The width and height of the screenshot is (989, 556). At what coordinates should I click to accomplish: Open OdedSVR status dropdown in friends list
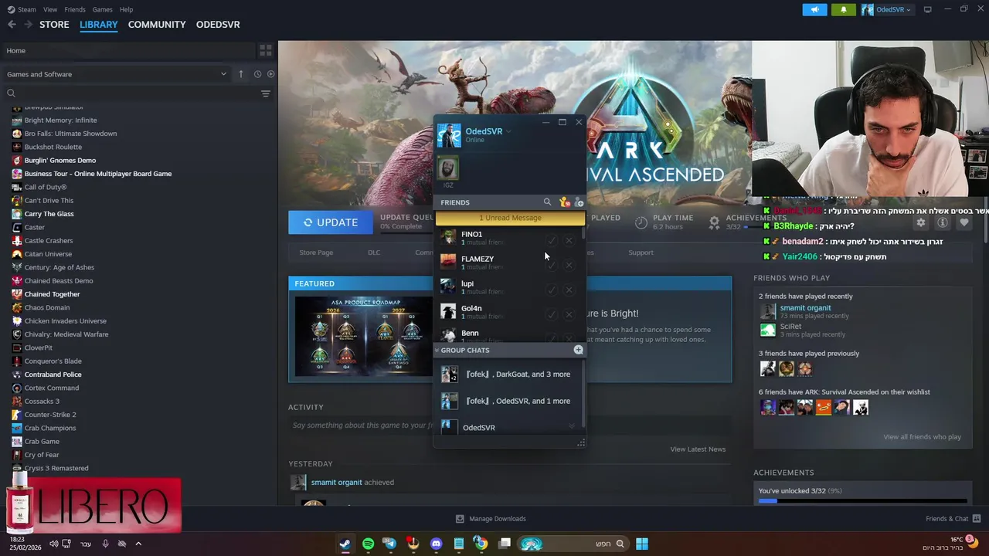(508, 131)
